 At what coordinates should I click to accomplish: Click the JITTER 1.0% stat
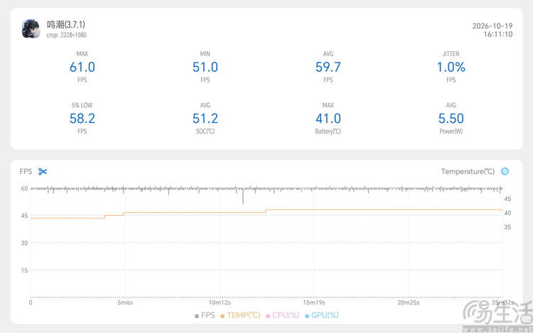coord(451,67)
